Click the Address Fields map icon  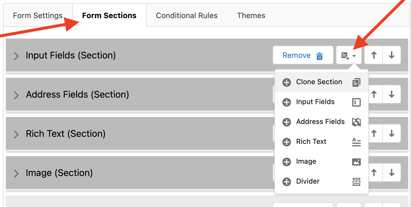(356, 122)
